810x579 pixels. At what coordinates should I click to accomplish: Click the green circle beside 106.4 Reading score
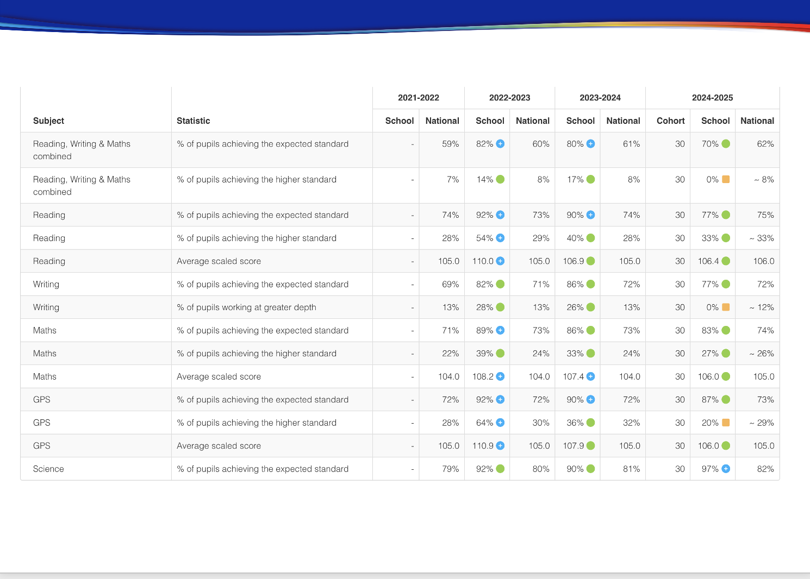(726, 261)
